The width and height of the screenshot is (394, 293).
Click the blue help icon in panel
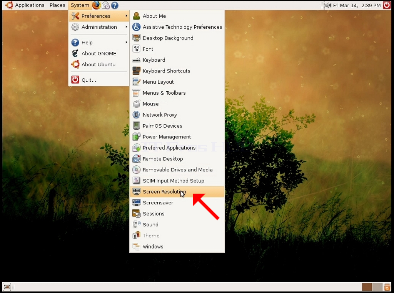click(115, 5)
